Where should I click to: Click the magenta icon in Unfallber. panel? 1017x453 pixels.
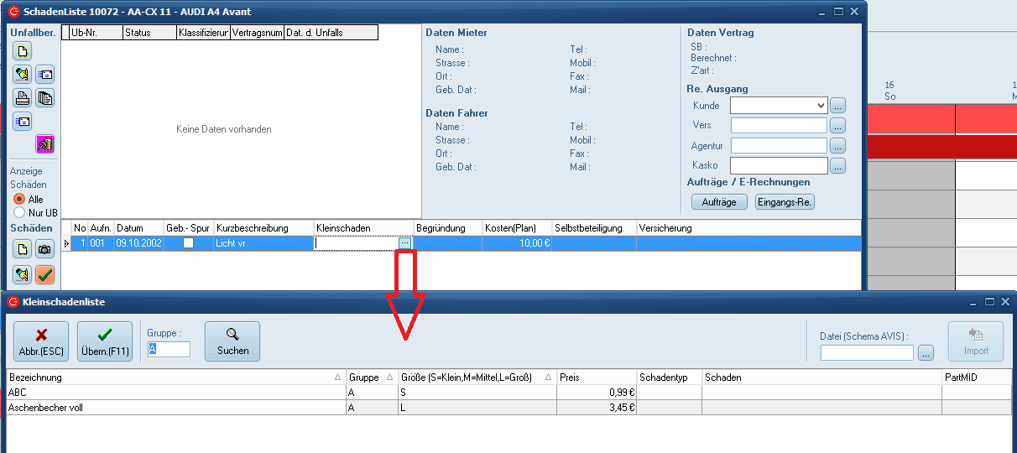44,144
